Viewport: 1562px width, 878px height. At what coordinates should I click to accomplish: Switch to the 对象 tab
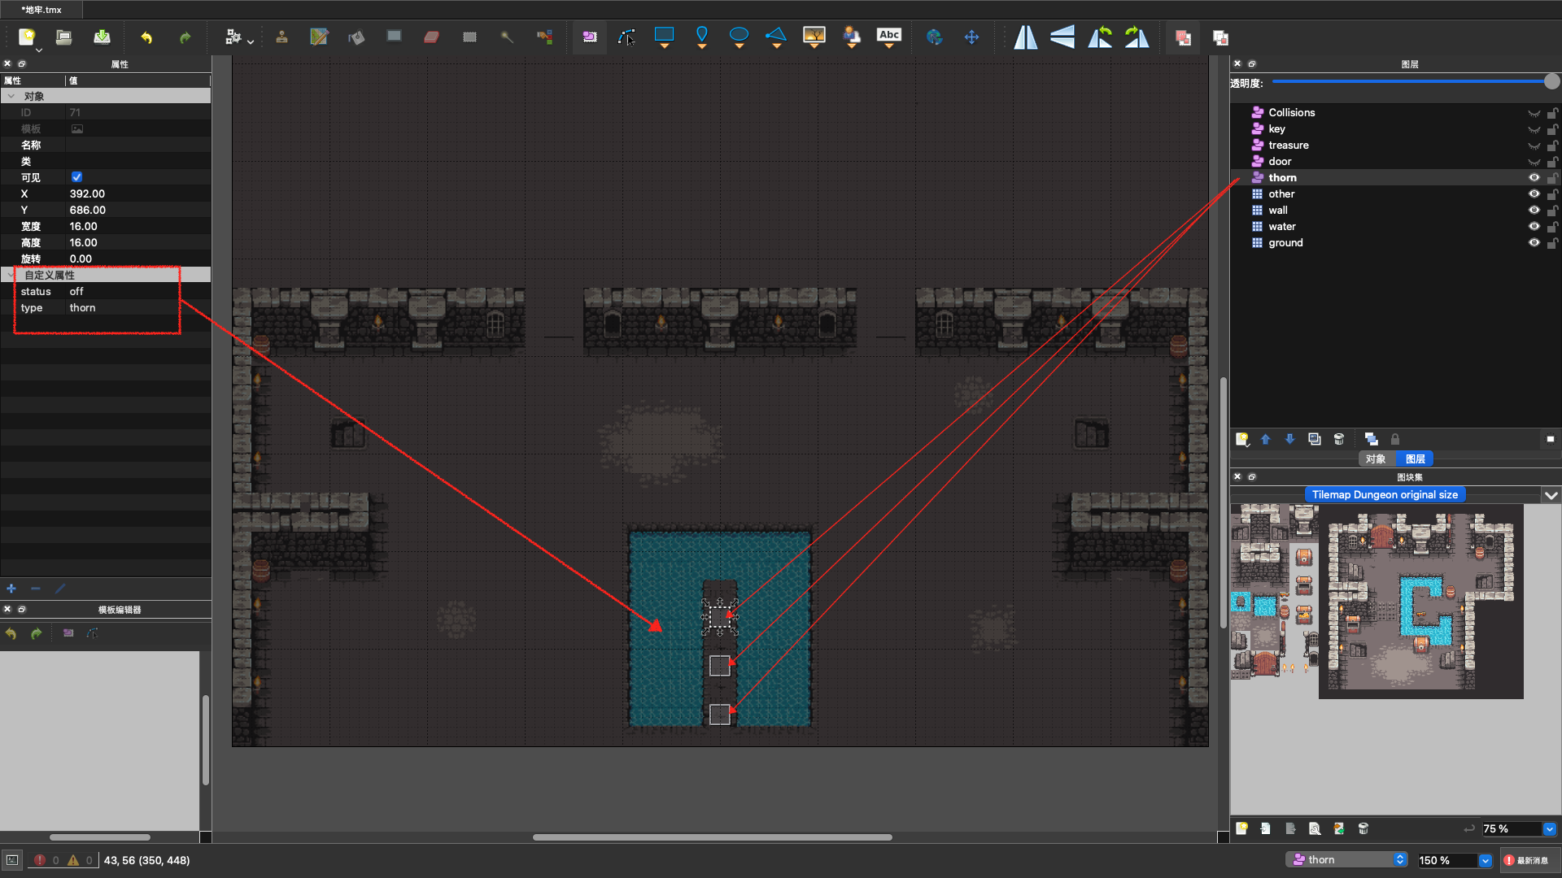[x=1376, y=459]
